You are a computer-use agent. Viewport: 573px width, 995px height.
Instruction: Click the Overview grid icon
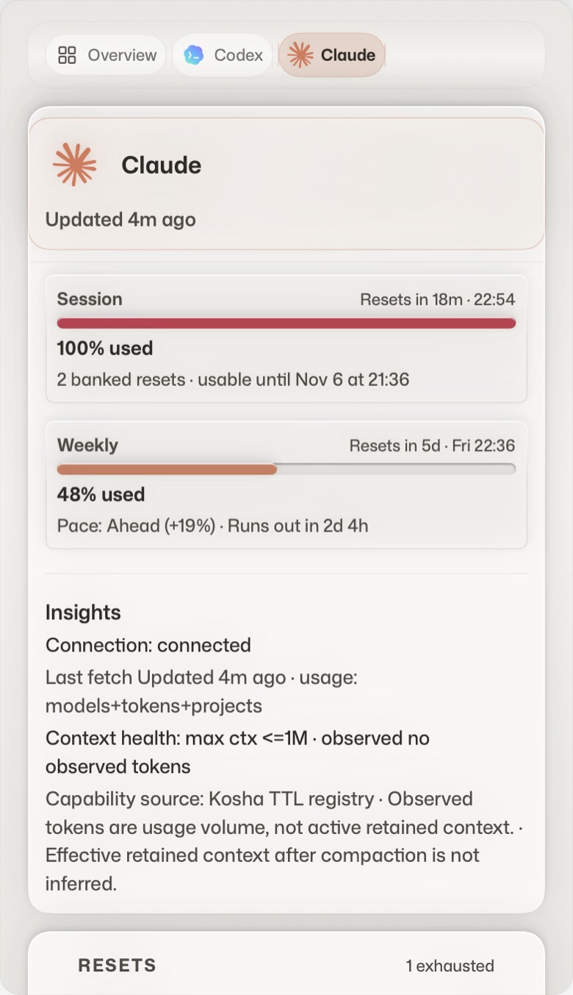point(68,55)
